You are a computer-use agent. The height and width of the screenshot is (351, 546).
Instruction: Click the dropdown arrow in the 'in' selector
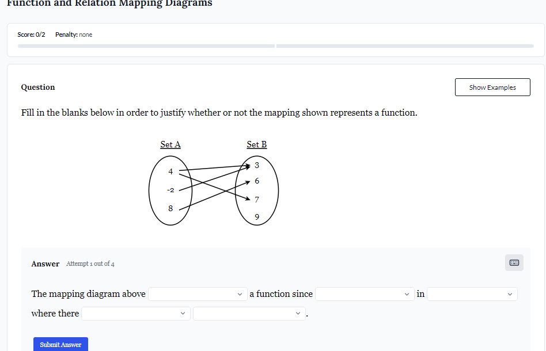click(x=509, y=293)
